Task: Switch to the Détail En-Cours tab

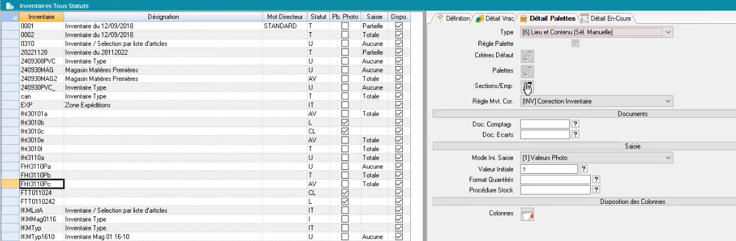Action: point(607,19)
